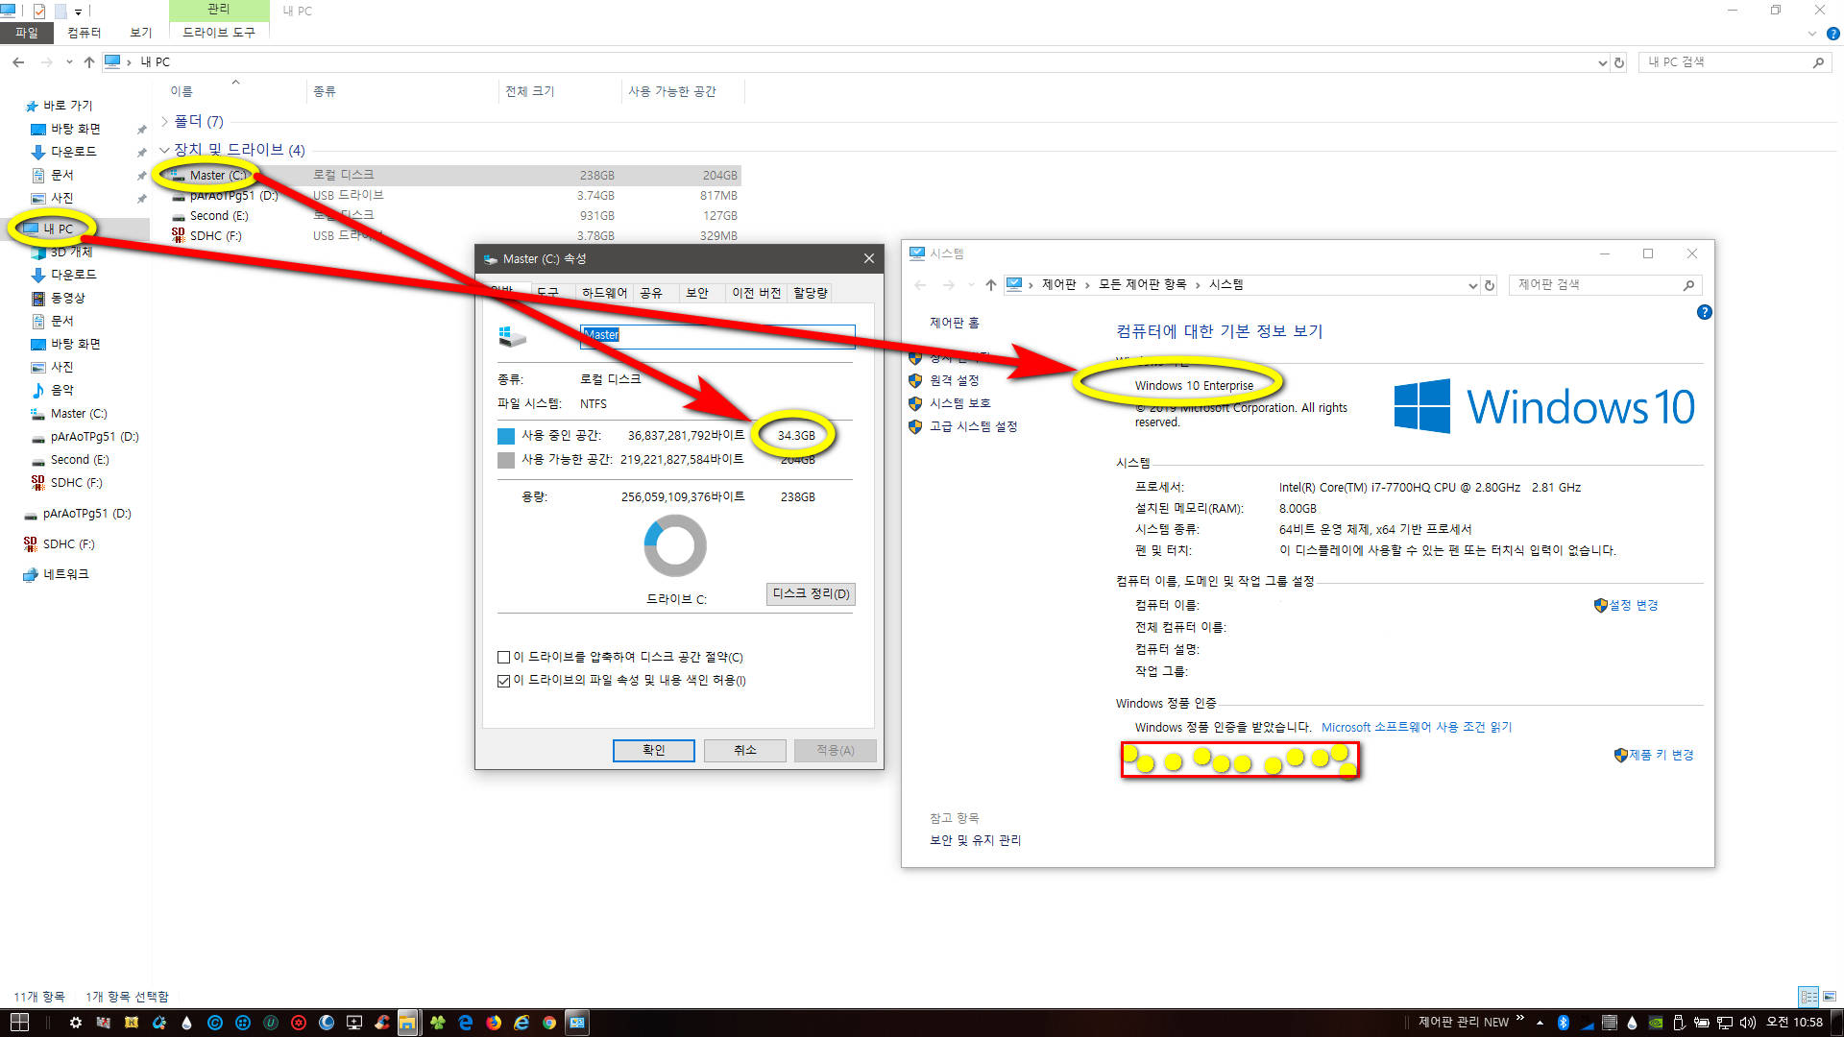The height and width of the screenshot is (1037, 1844).
Task: Select 네트워크 in navigation pane
Action: coord(65,574)
